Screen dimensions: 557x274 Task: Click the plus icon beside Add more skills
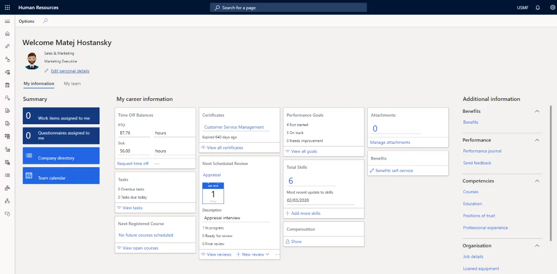(x=288, y=213)
